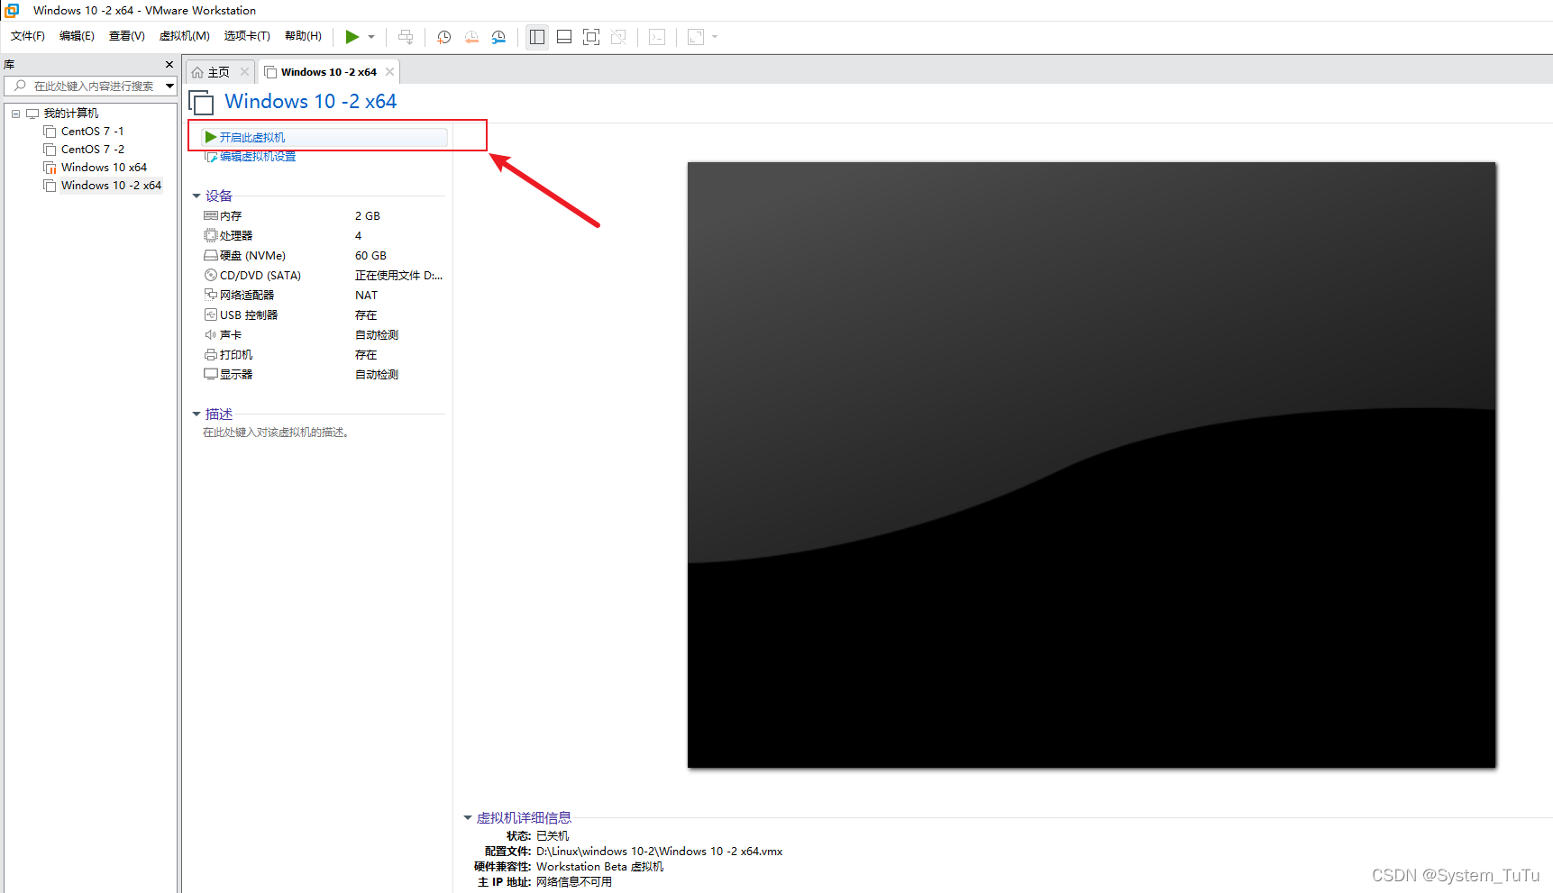This screenshot has height=893, width=1553.
Task: Toggle the library sidebar view icon
Action: pos(537,37)
